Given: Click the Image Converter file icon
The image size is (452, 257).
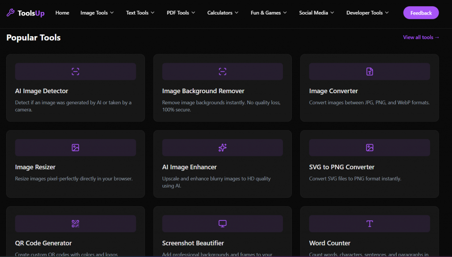Looking at the screenshot, I should tap(369, 72).
